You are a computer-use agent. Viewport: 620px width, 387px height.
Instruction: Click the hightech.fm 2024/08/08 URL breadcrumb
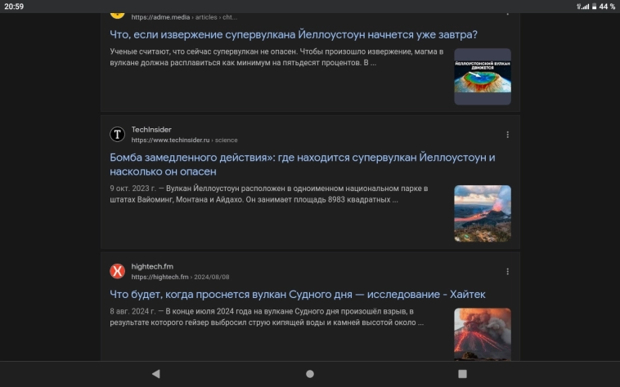coord(180,277)
